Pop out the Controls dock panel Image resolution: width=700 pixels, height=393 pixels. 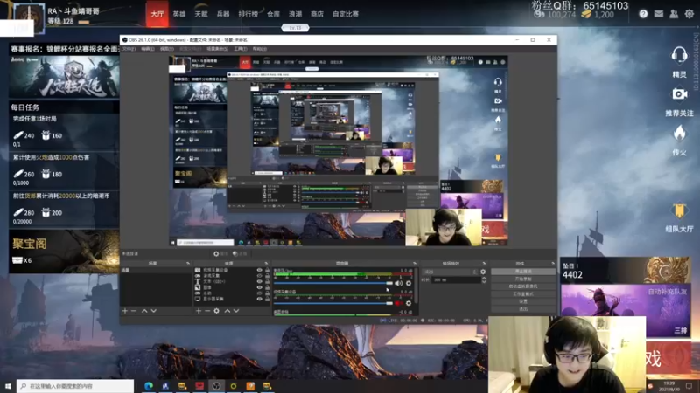[553, 264]
